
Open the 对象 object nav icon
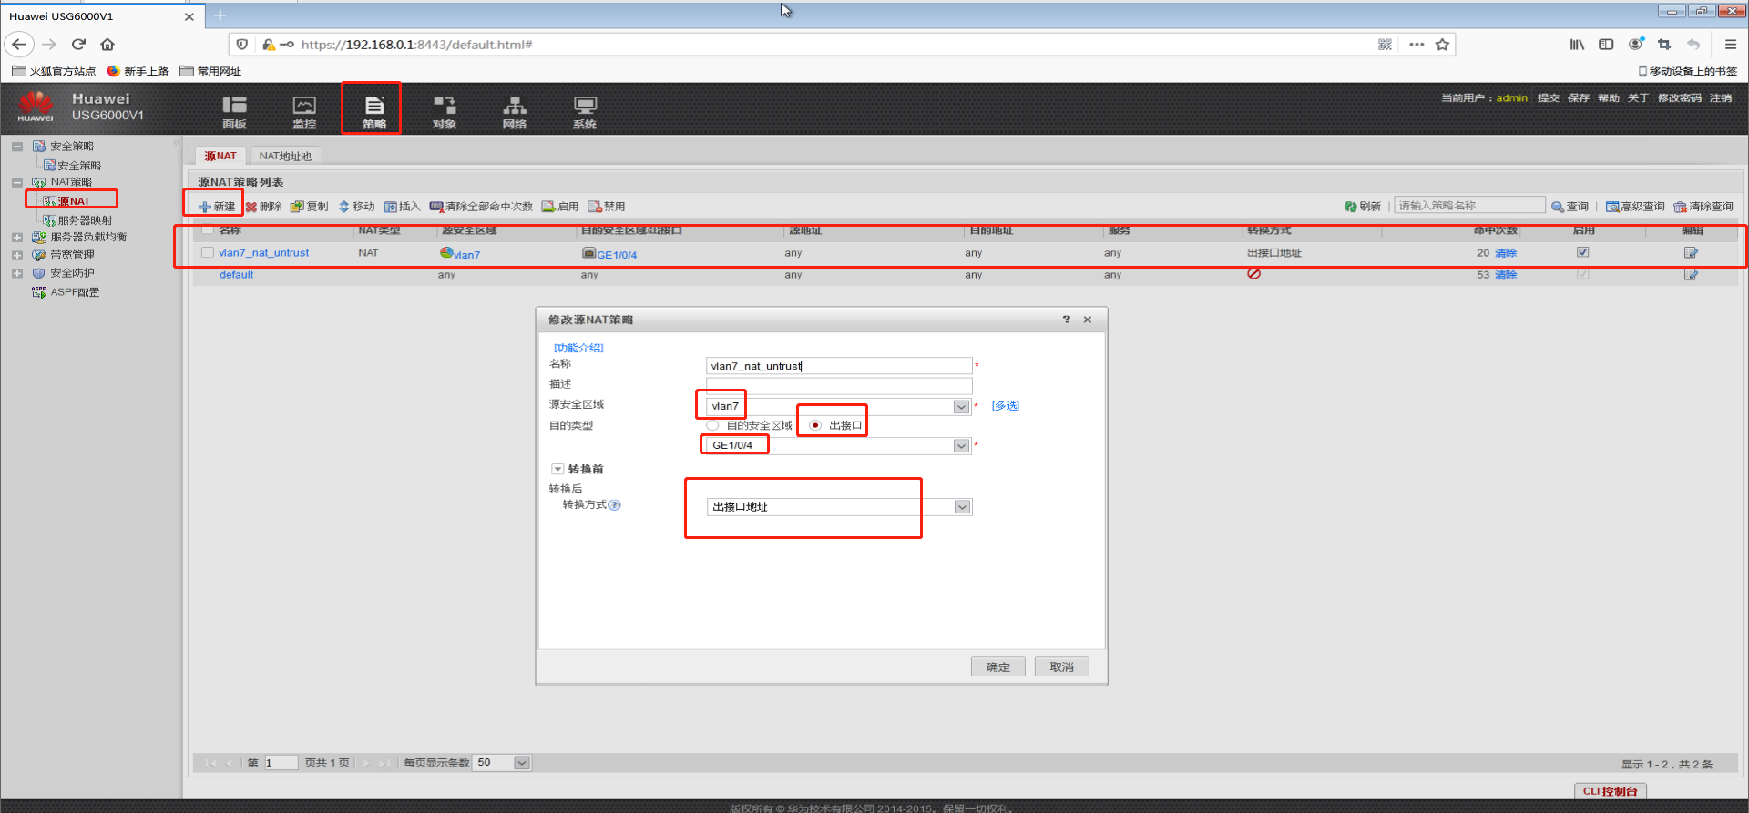point(445,111)
